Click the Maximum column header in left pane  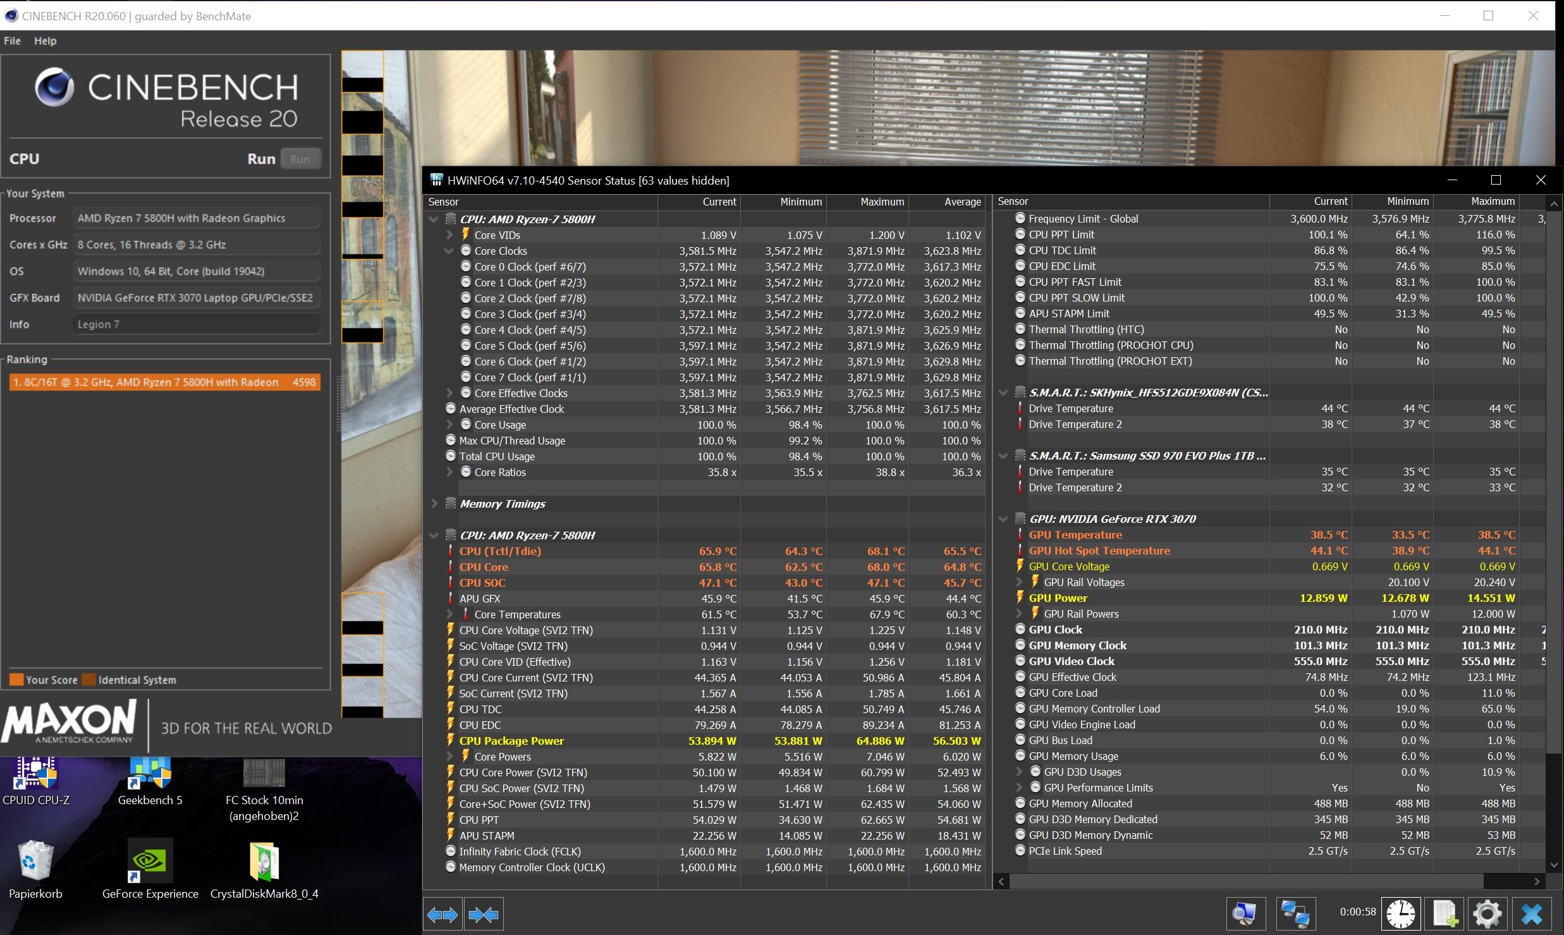tap(868, 202)
